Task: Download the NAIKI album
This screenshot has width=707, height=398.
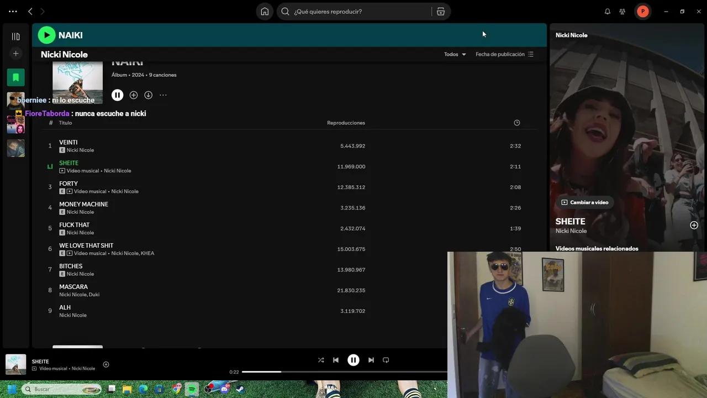Action: (x=149, y=95)
